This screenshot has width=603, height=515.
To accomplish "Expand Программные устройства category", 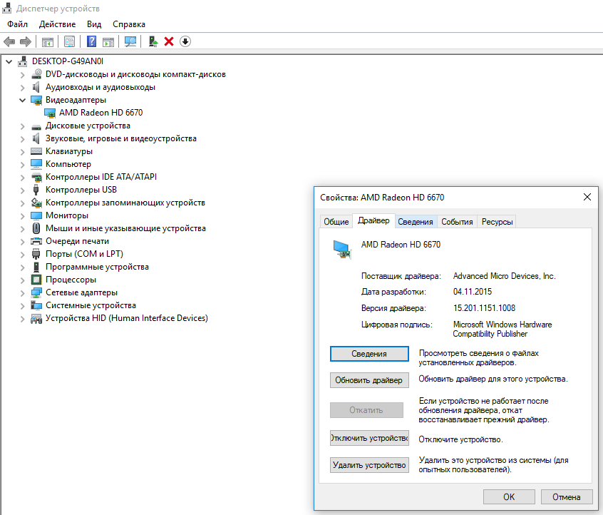I will [x=22, y=267].
